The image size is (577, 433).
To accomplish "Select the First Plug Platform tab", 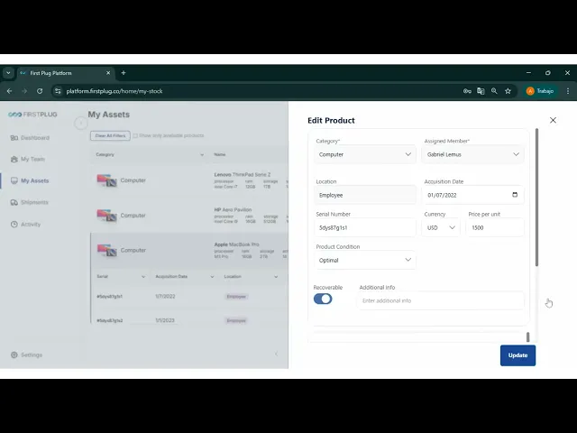I will (66, 73).
